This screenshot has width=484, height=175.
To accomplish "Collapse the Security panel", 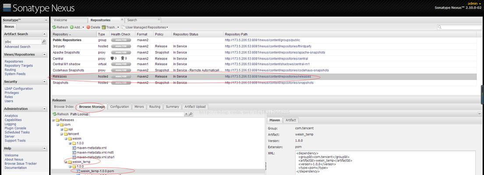I will [44, 82].
